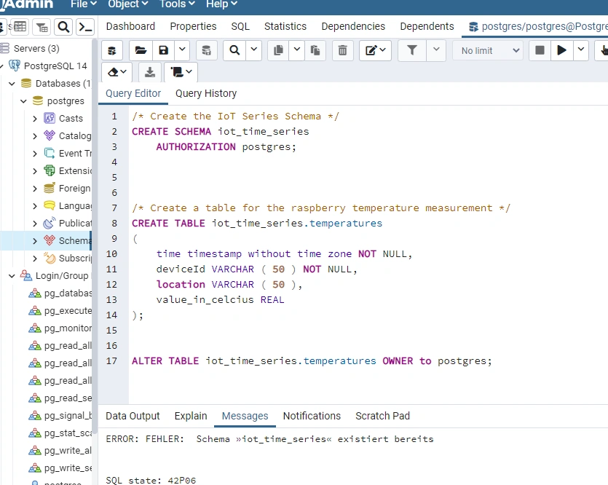Select the pg_monitor role in tree
The image size is (608, 485).
click(x=60, y=328)
